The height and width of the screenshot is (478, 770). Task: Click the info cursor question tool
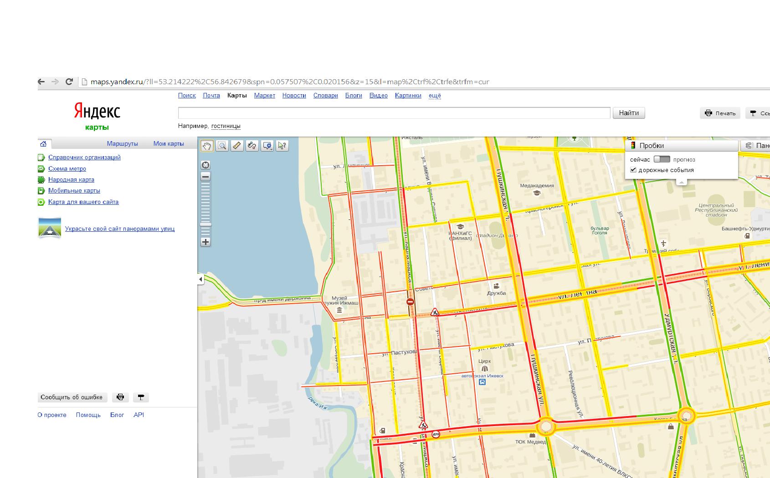coord(282,146)
